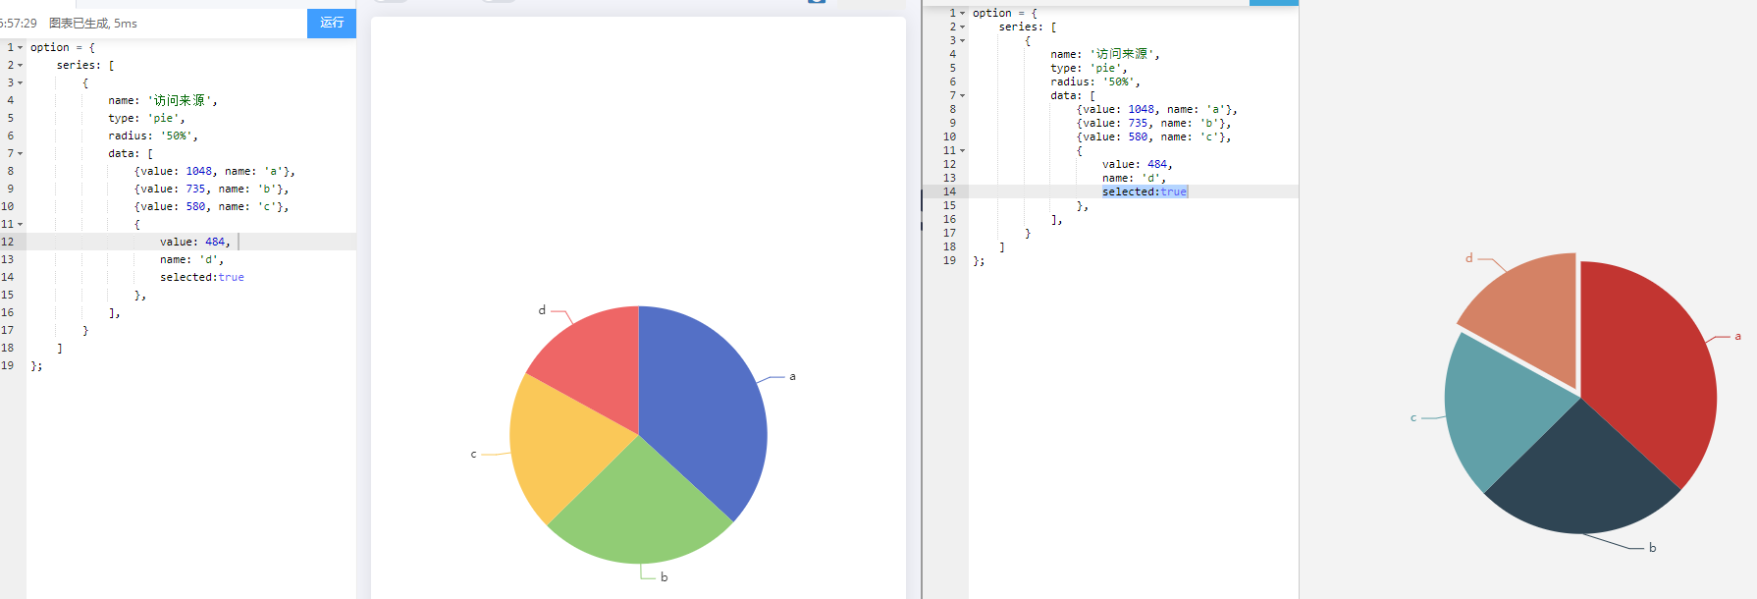Image resolution: width=1757 pixels, height=599 pixels.
Task: Collapse 'data: [' fold arrow in right editor
Action: click(x=963, y=95)
